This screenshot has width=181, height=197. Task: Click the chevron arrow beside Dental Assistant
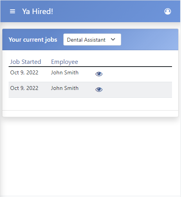click(x=113, y=39)
